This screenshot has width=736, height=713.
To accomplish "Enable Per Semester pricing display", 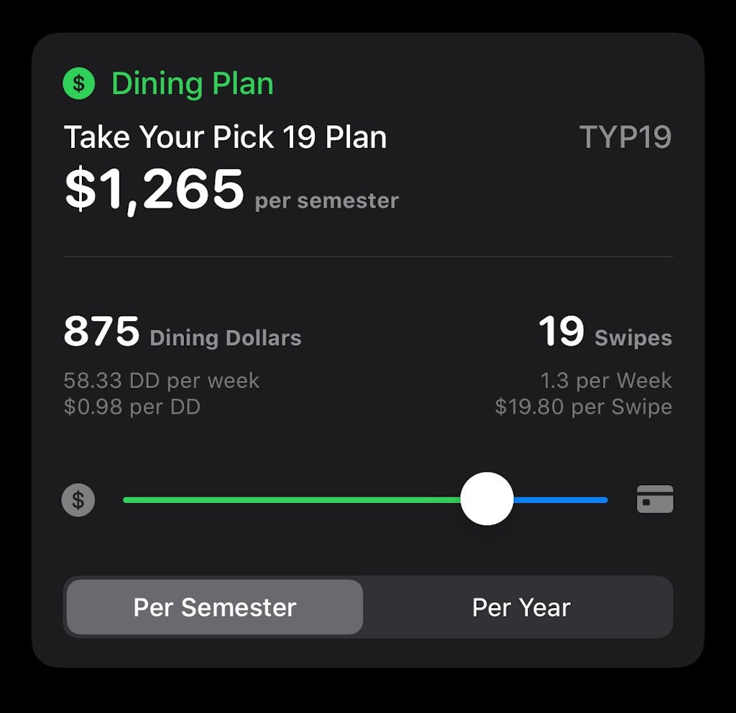I will tap(213, 607).
